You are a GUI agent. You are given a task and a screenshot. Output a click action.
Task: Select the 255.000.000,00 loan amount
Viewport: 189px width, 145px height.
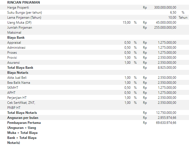pyautogui.click(x=165, y=28)
